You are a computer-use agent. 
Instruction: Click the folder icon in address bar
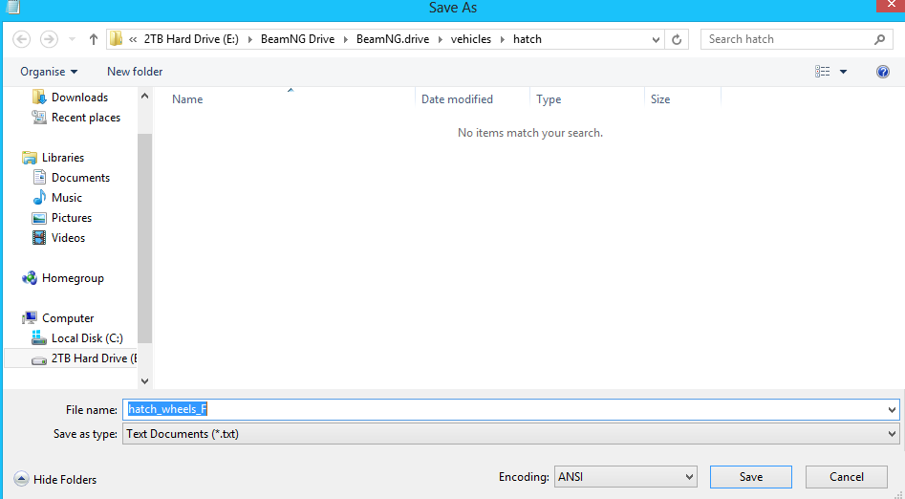(x=116, y=38)
